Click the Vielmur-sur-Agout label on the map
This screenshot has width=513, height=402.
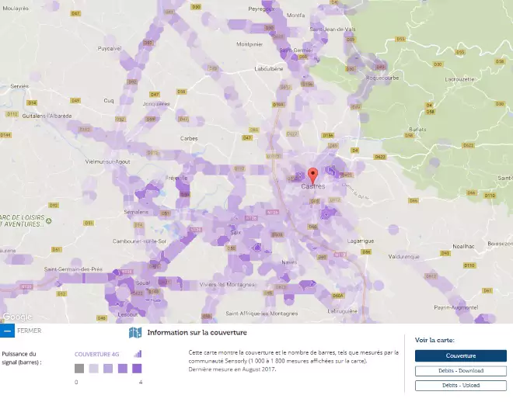tap(106, 161)
